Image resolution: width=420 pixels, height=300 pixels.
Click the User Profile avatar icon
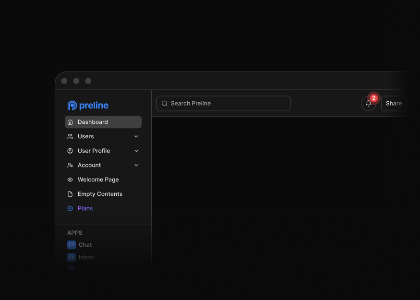[70, 151]
